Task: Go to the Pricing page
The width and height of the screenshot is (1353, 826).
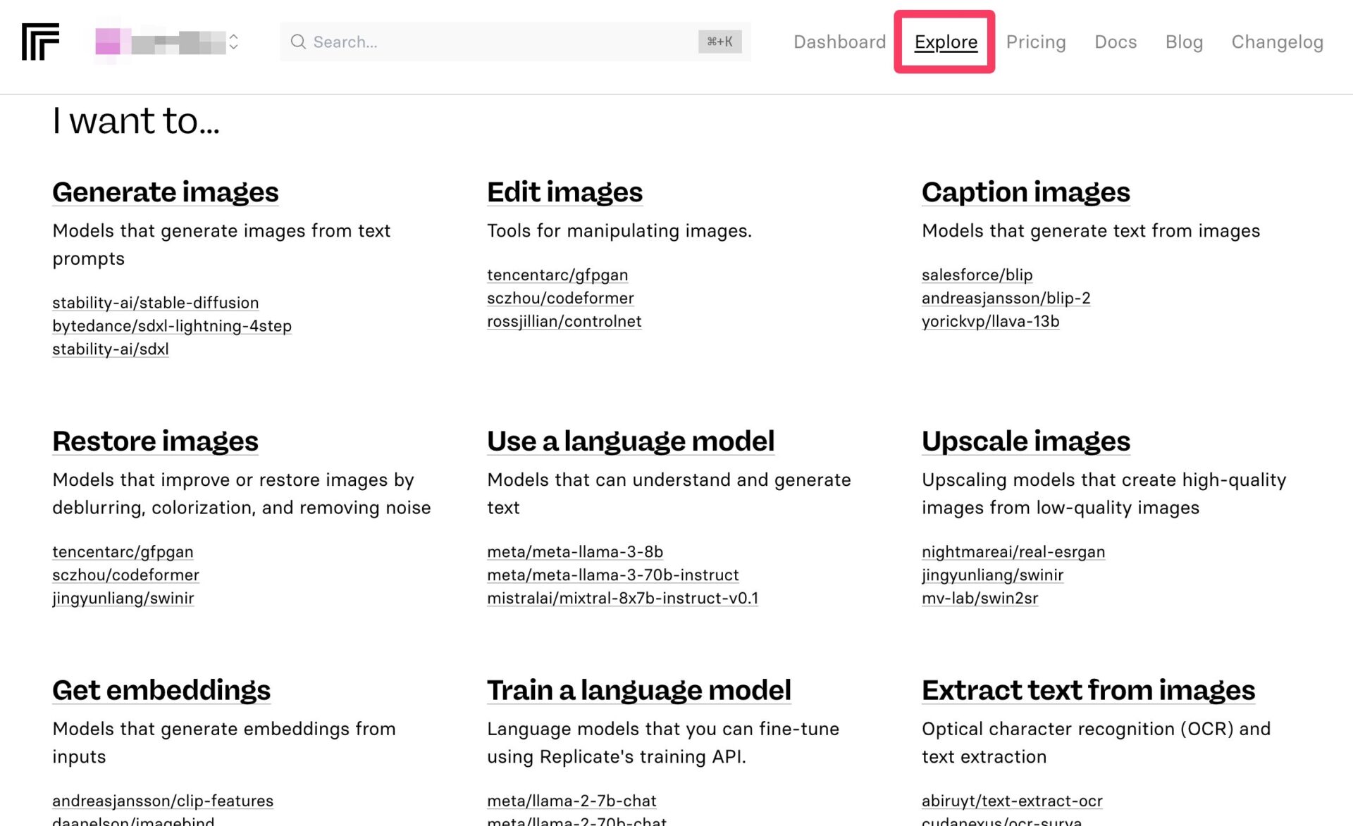Action: tap(1035, 42)
